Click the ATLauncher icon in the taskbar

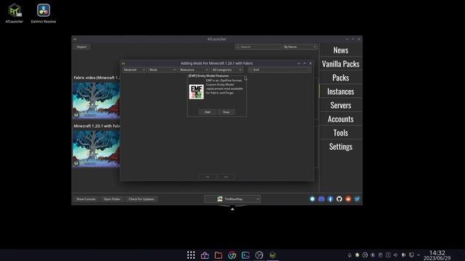point(272,255)
